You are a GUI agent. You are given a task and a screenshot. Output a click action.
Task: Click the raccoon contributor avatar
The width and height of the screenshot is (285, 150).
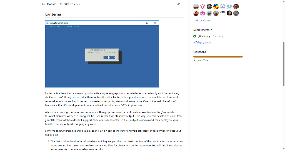point(209,13)
